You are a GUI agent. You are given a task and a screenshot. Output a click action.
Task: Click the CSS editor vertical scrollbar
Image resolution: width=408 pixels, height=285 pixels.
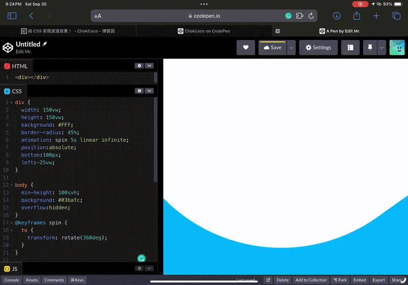[x=156, y=140]
